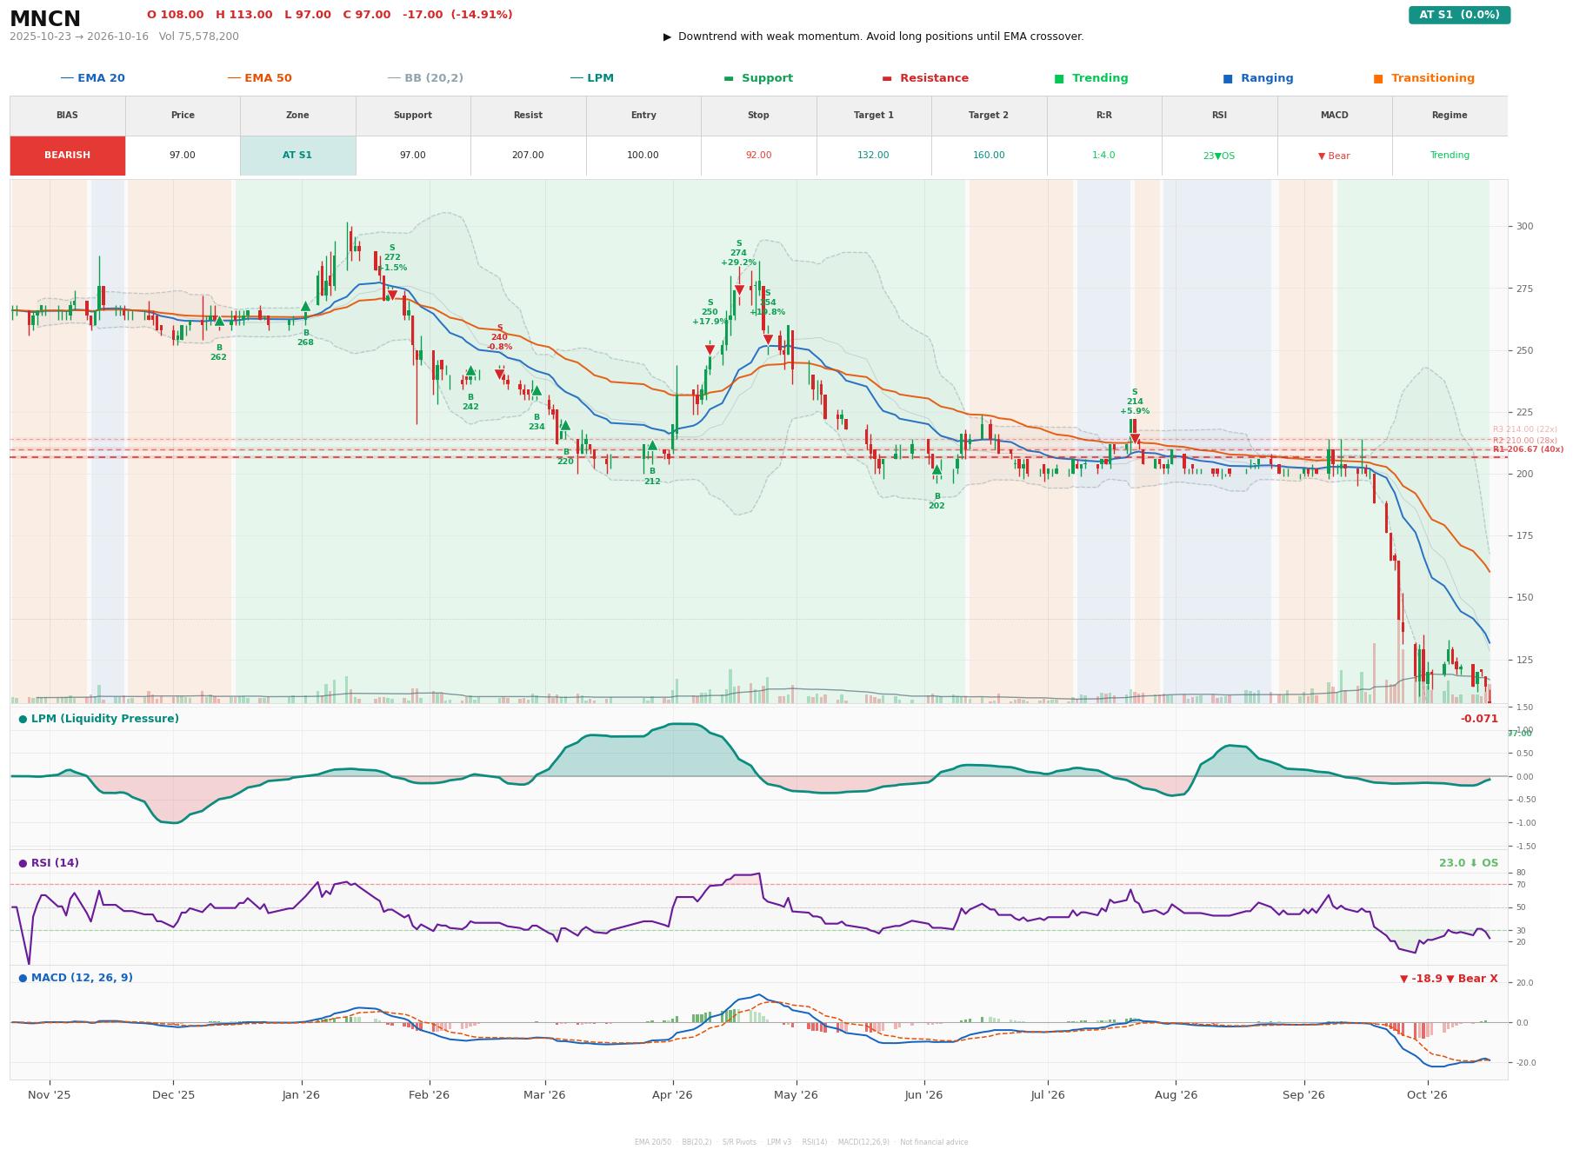The height and width of the screenshot is (1156, 1573).
Task: Click the buy triangle above B 234
Action: (x=537, y=390)
